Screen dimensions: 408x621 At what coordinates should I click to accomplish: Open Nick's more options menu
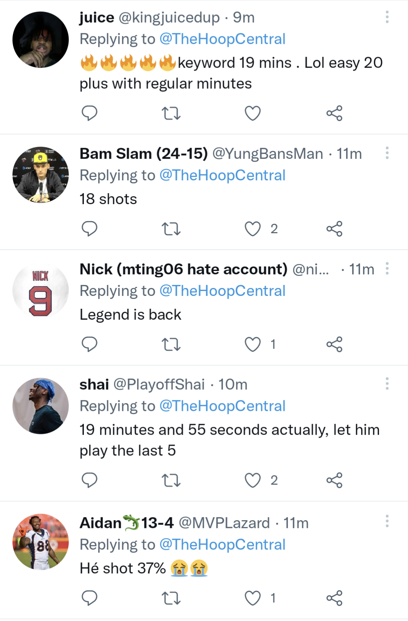click(387, 269)
